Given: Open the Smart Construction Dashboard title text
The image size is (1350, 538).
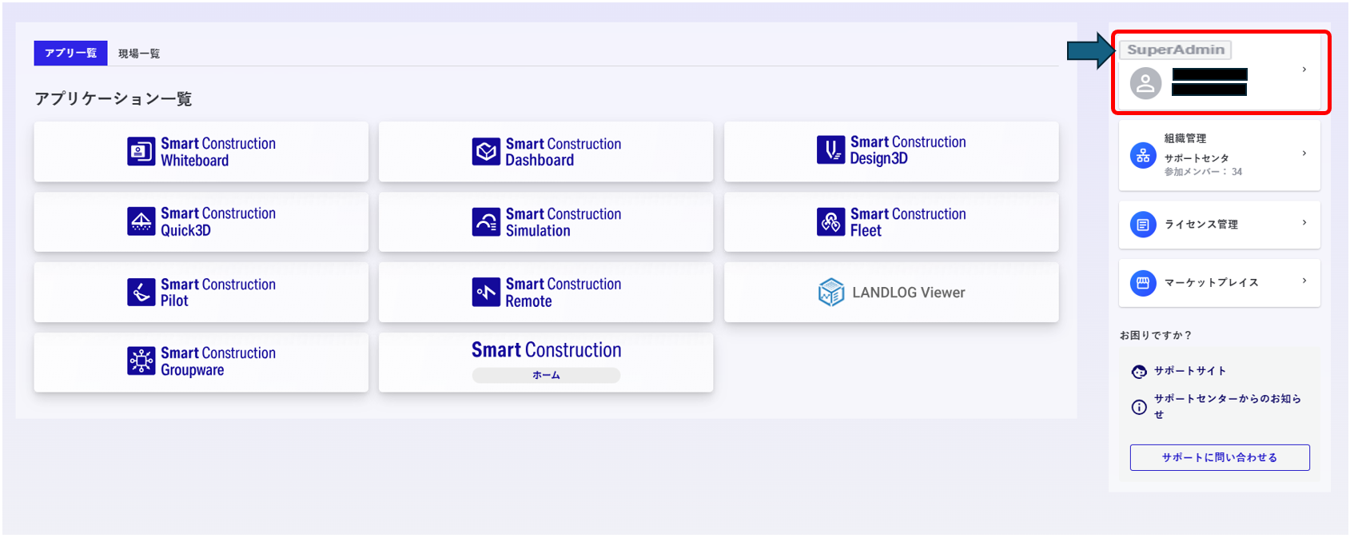Looking at the screenshot, I should point(563,152).
